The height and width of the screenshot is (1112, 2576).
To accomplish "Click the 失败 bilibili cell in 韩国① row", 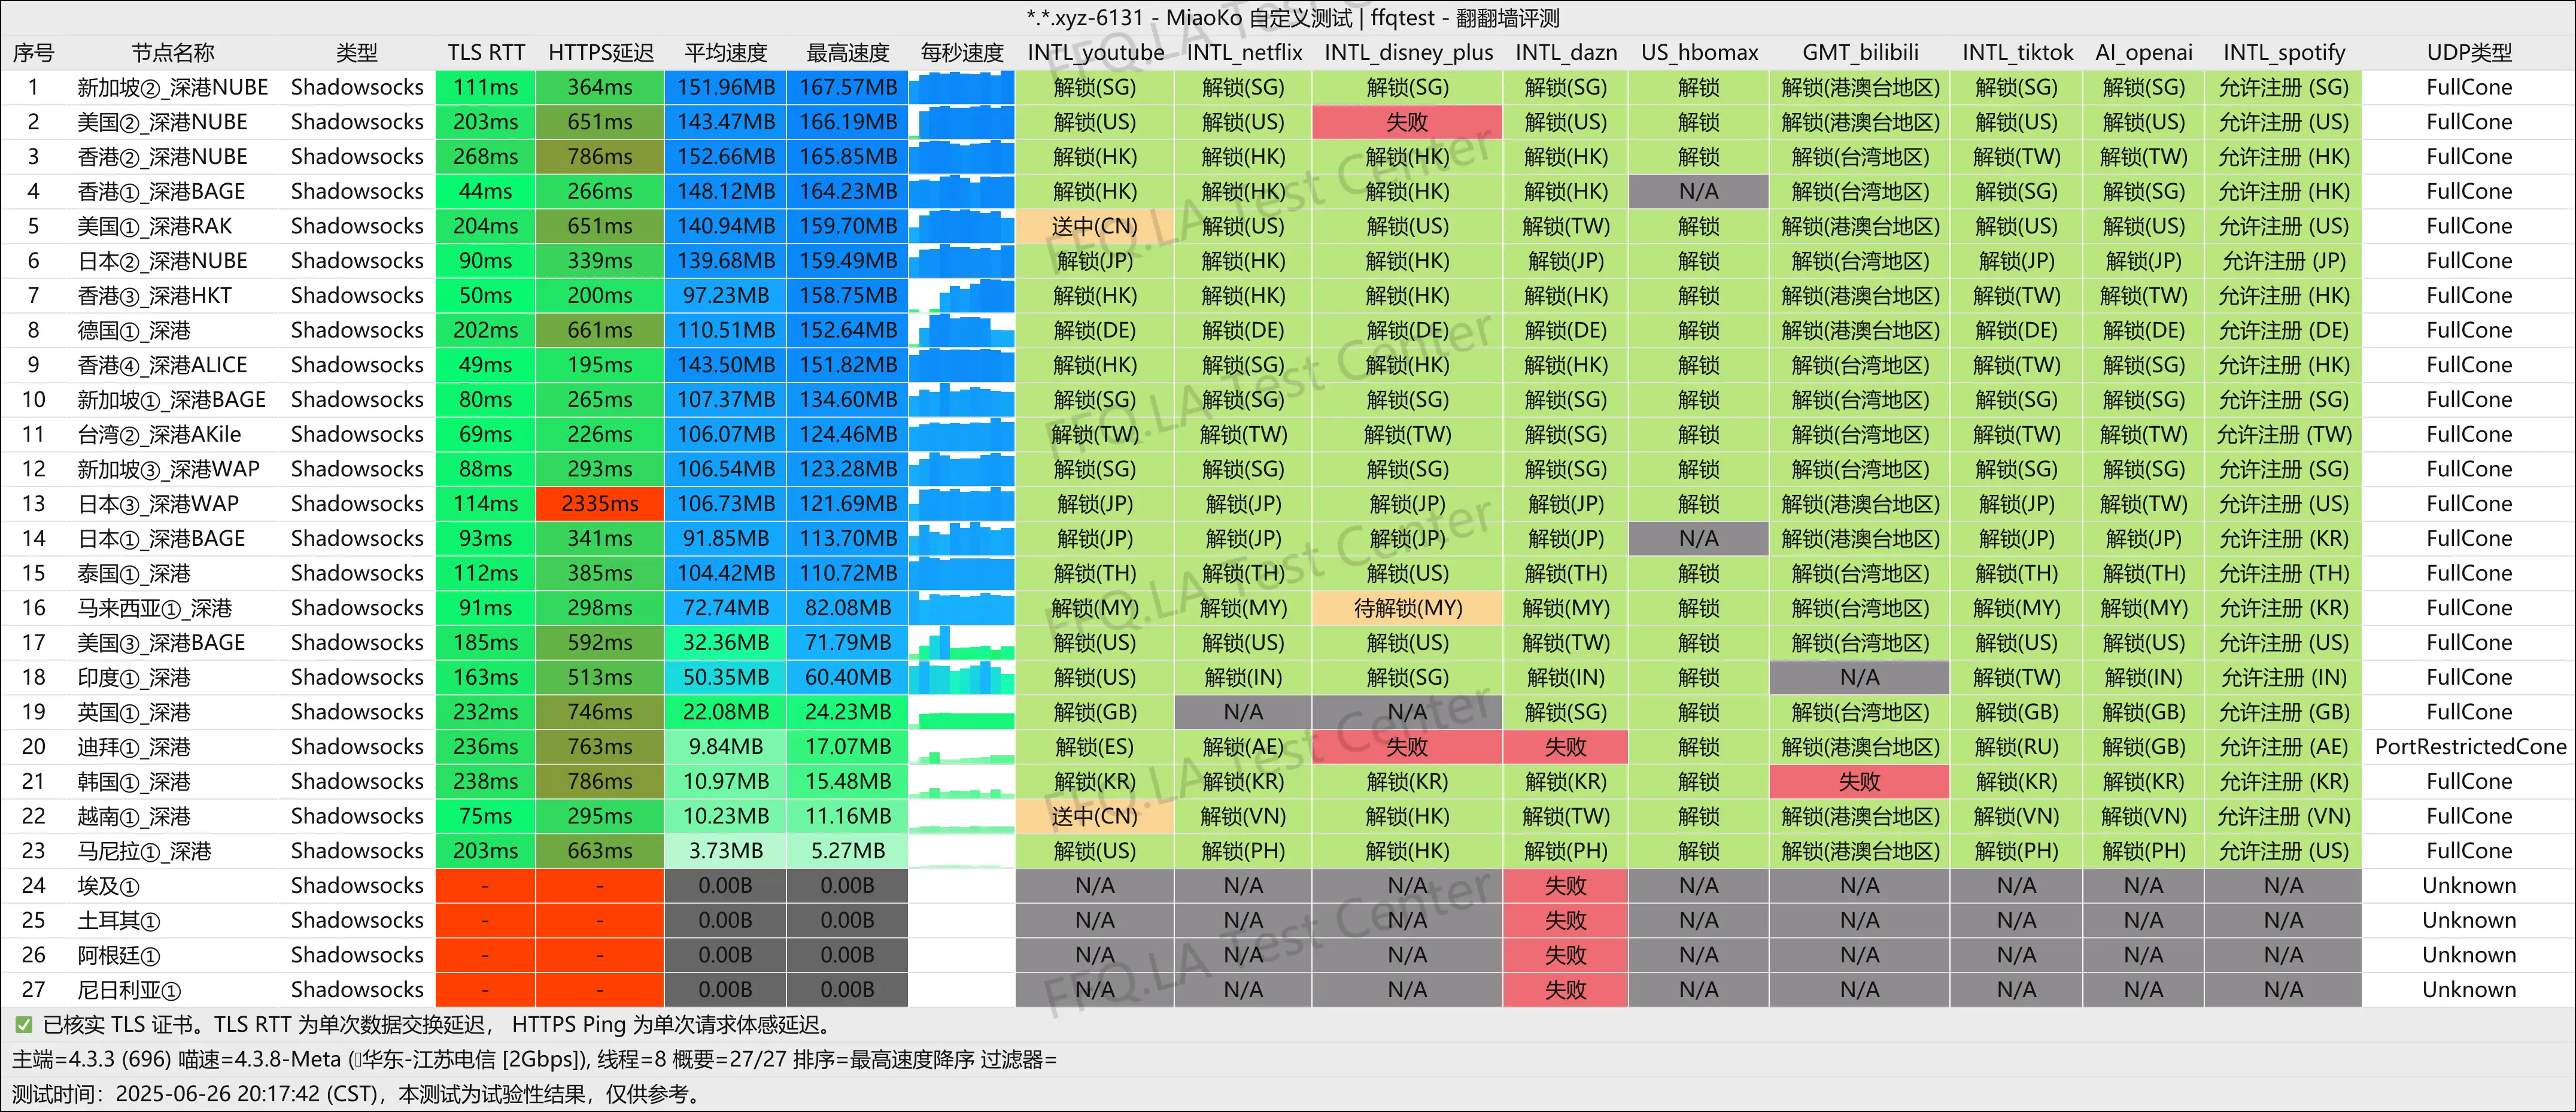I will (1860, 782).
